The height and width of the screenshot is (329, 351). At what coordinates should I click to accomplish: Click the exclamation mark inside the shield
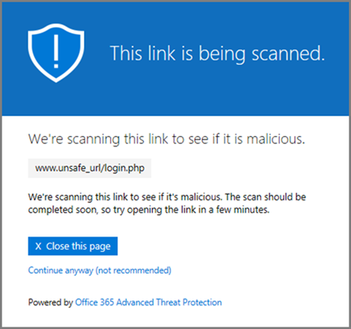coord(56,51)
